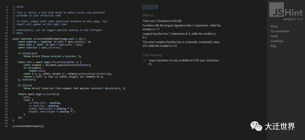Click 'version 2.11.0' text
Image resolution: width=305 pixels, height=140 pixels.
pyautogui.click(x=293, y=19)
